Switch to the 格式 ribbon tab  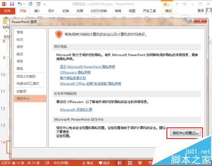[168, 11]
